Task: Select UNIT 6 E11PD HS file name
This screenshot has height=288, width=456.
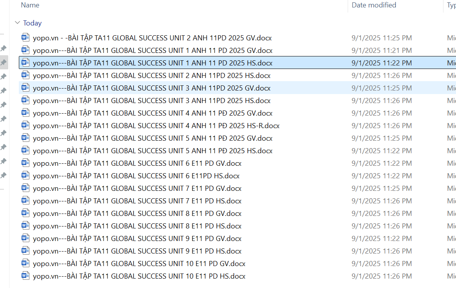Action: [136, 176]
